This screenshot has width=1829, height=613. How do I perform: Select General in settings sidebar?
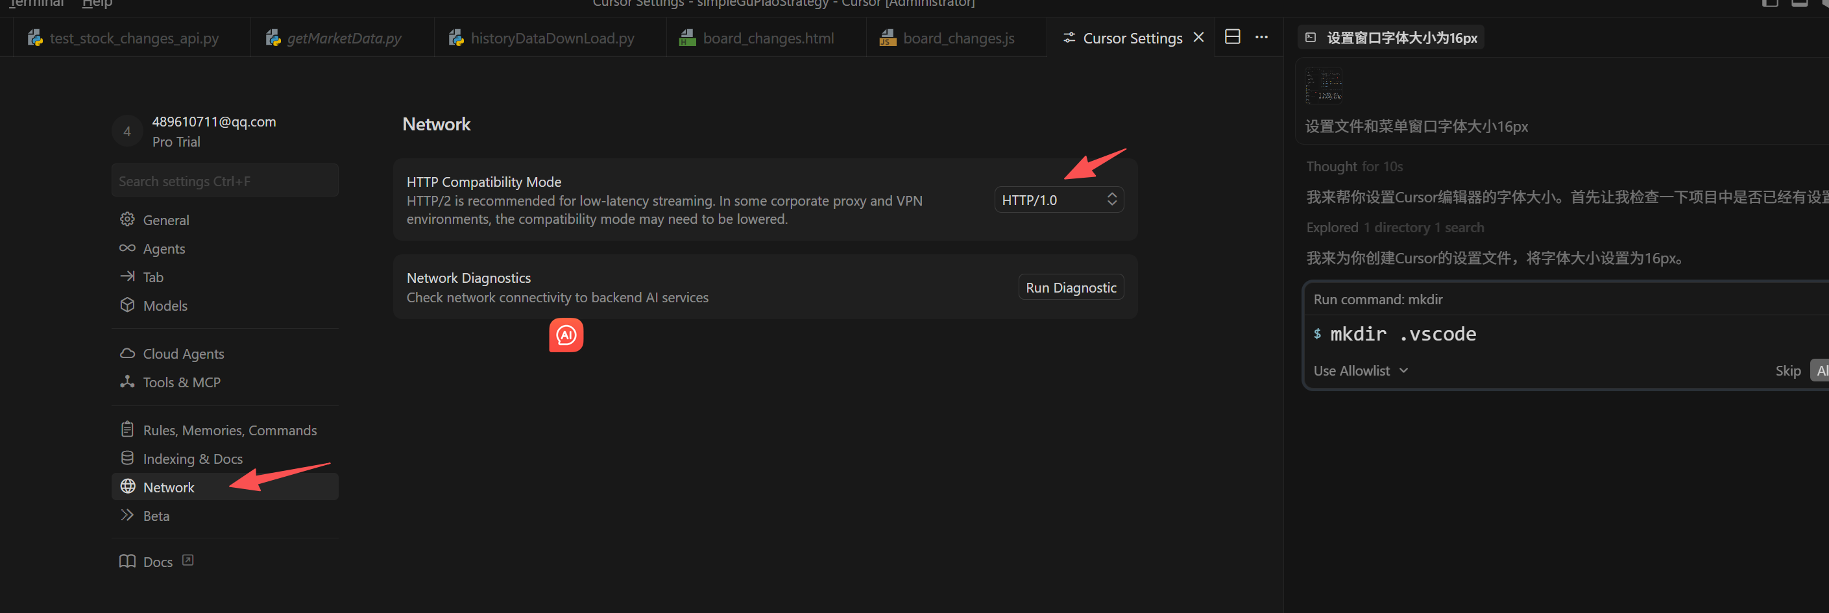[x=224, y=219]
